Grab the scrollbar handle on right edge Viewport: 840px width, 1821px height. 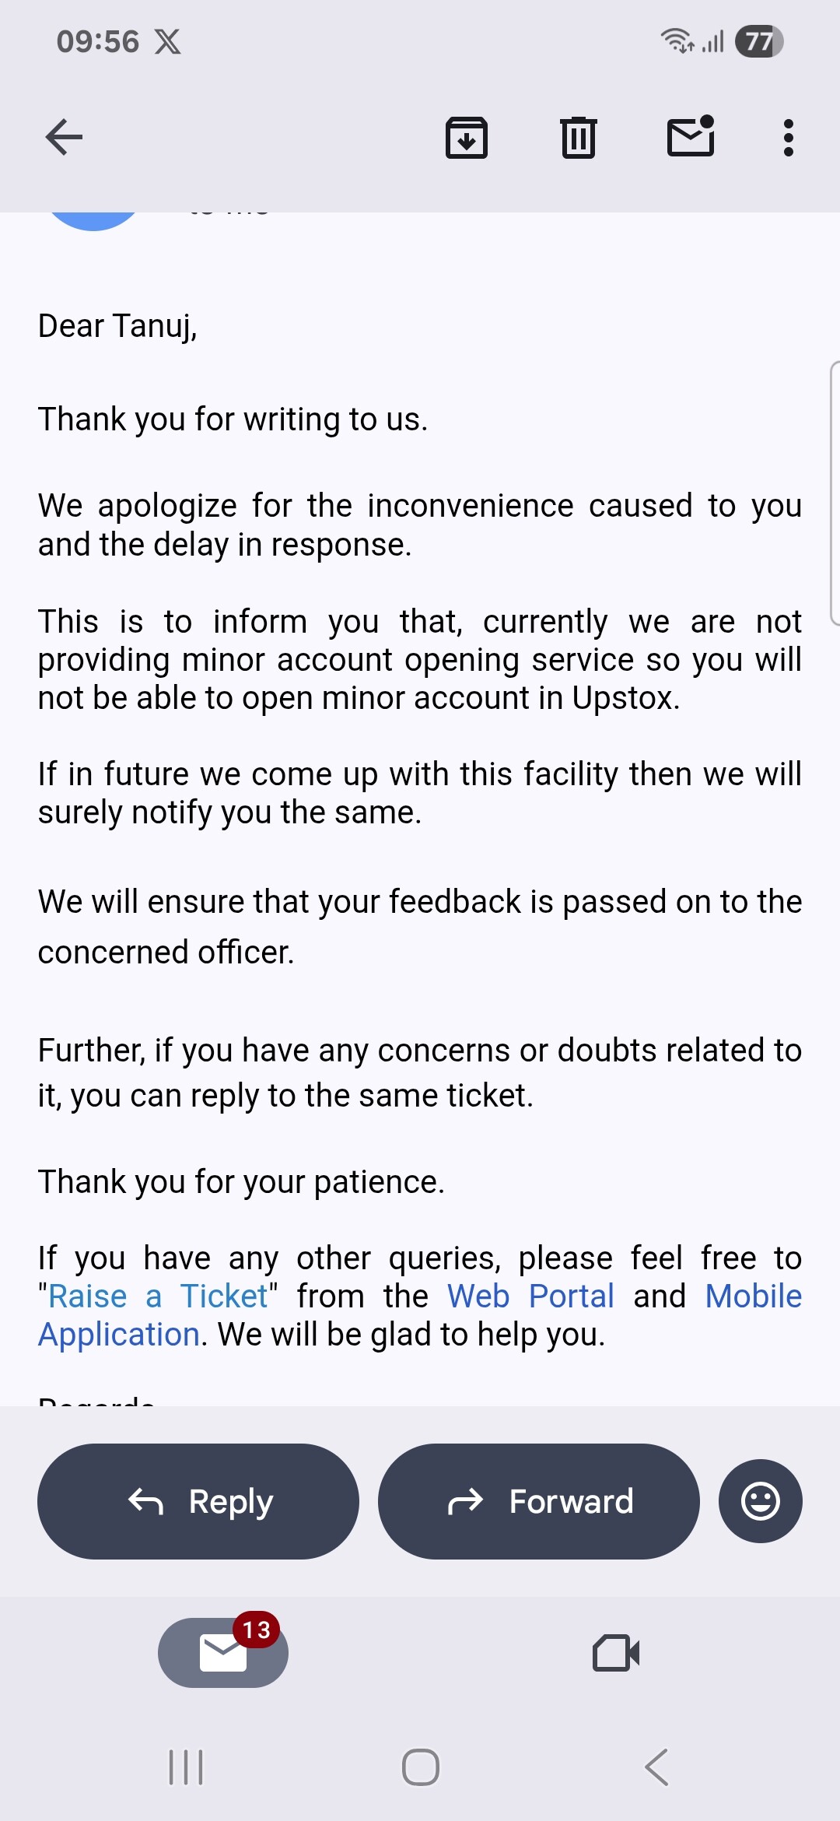[834, 493]
